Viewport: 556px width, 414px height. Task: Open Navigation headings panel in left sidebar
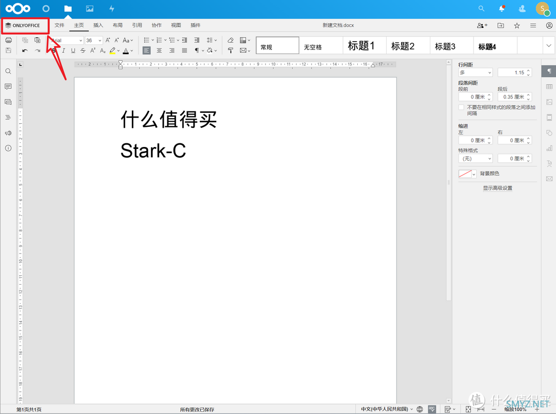tap(8, 117)
